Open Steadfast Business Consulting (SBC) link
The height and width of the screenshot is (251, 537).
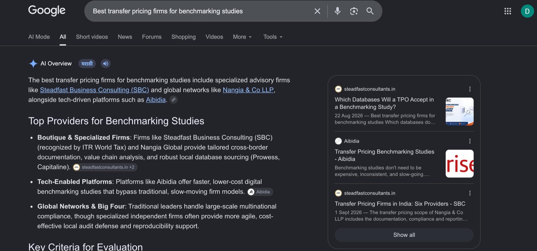pos(94,90)
